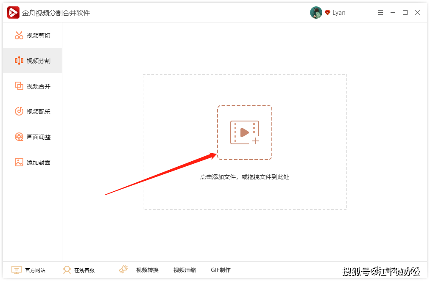Image resolution: width=430 pixels, height=281 pixels.
Task: Click the VIP diamond badge
Action: click(328, 13)
